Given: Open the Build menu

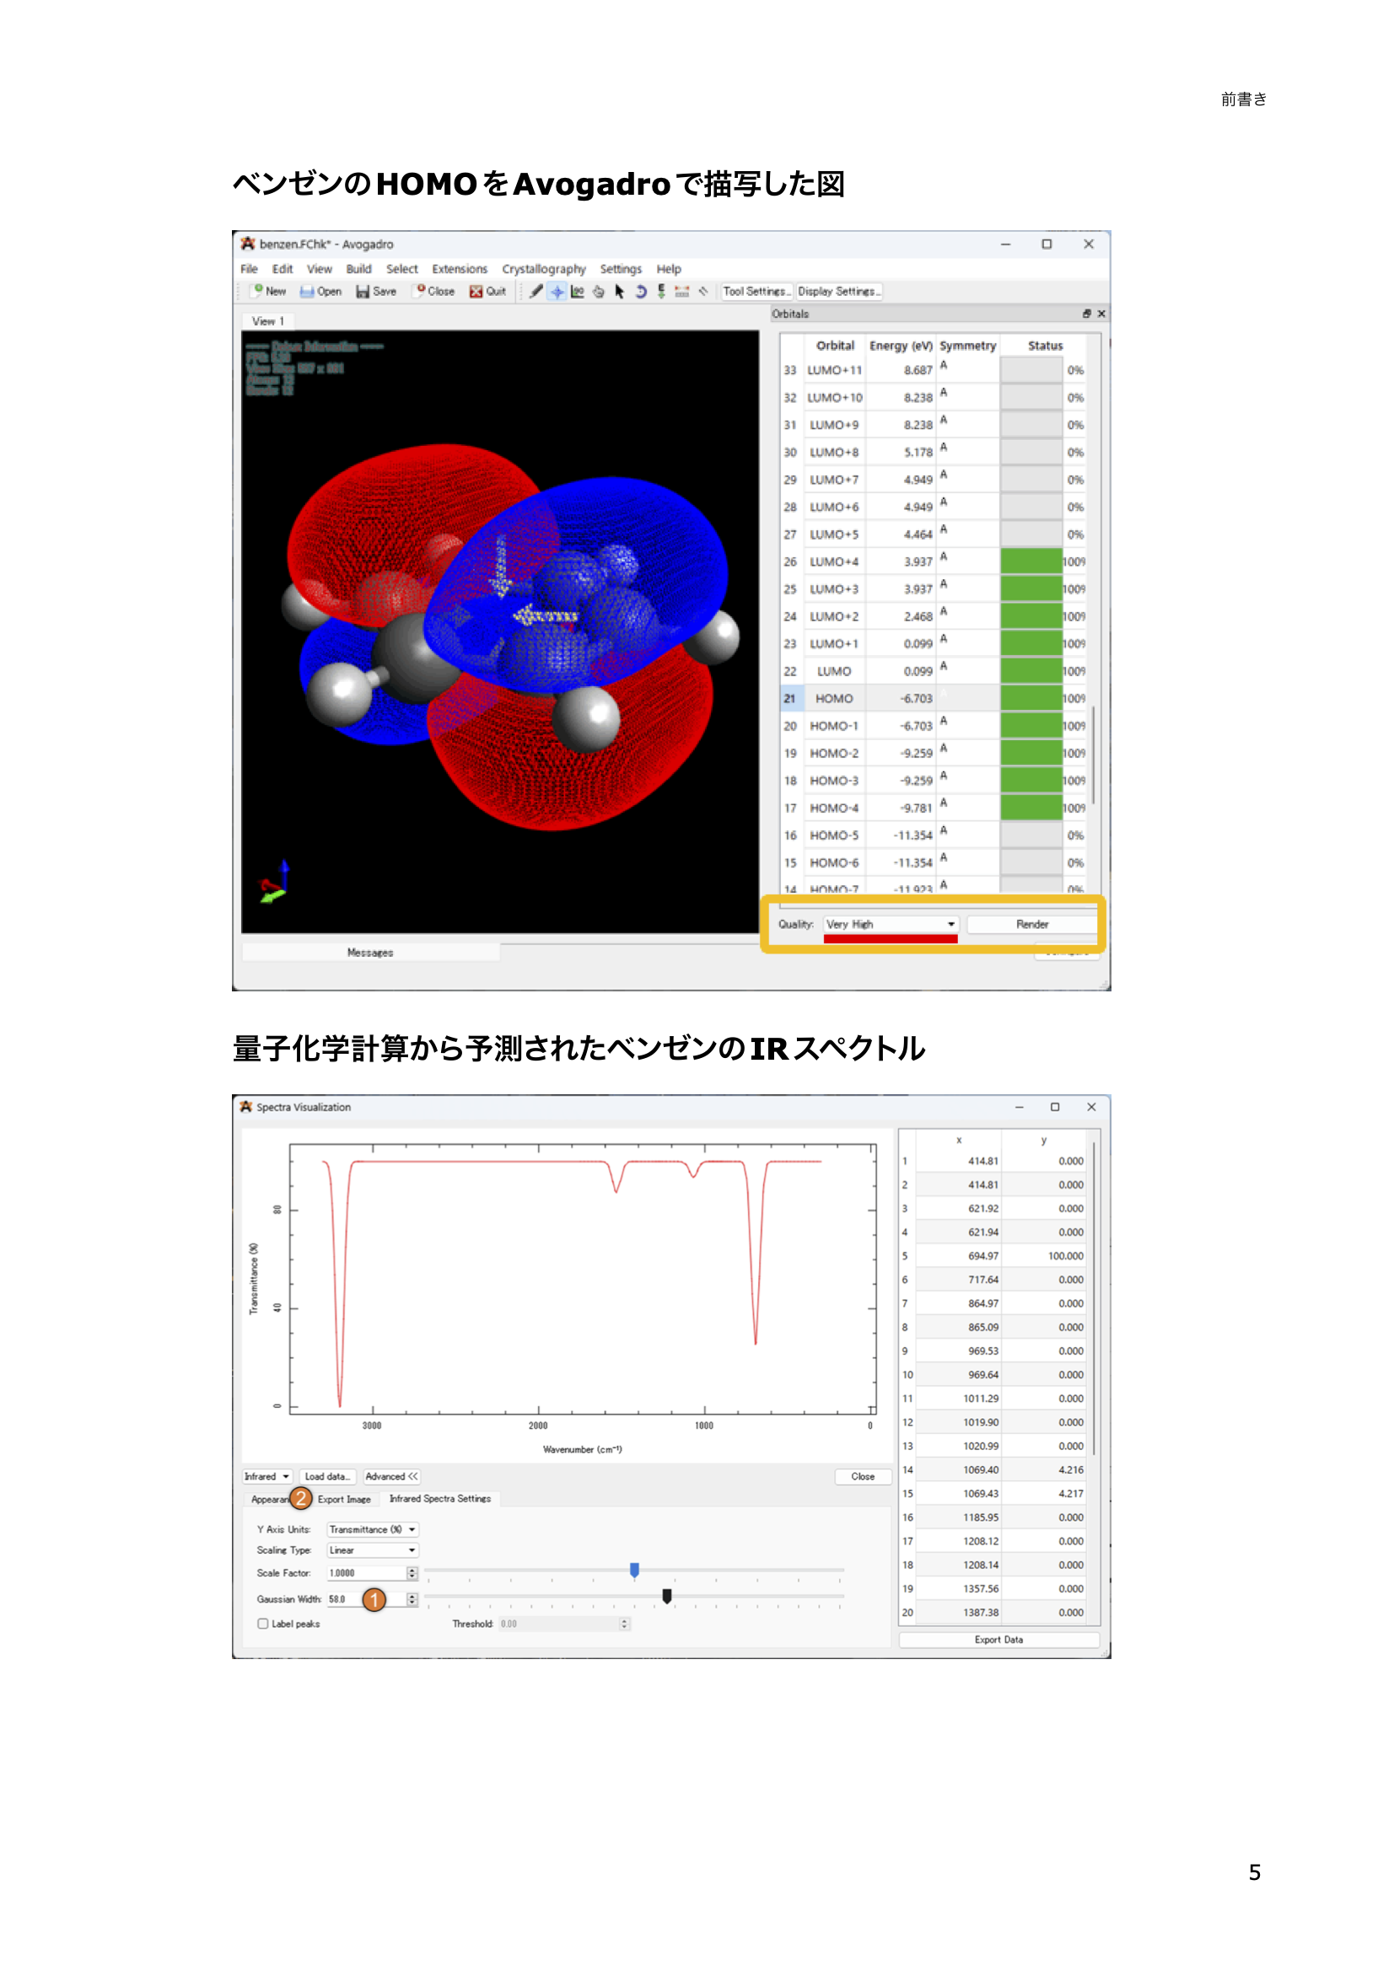Looking at the screenshot, I should (x=359, y=269).
